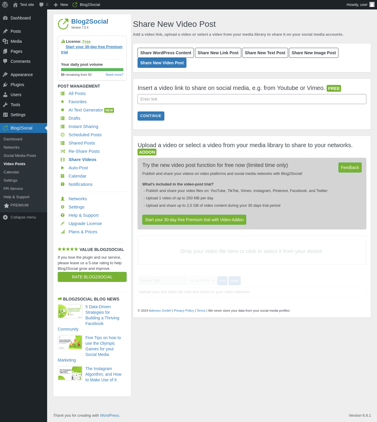The height and width of the screenshot is (422, 377).
Task: Switch to Share WordPress Content tab
Action: click(166, 53)
